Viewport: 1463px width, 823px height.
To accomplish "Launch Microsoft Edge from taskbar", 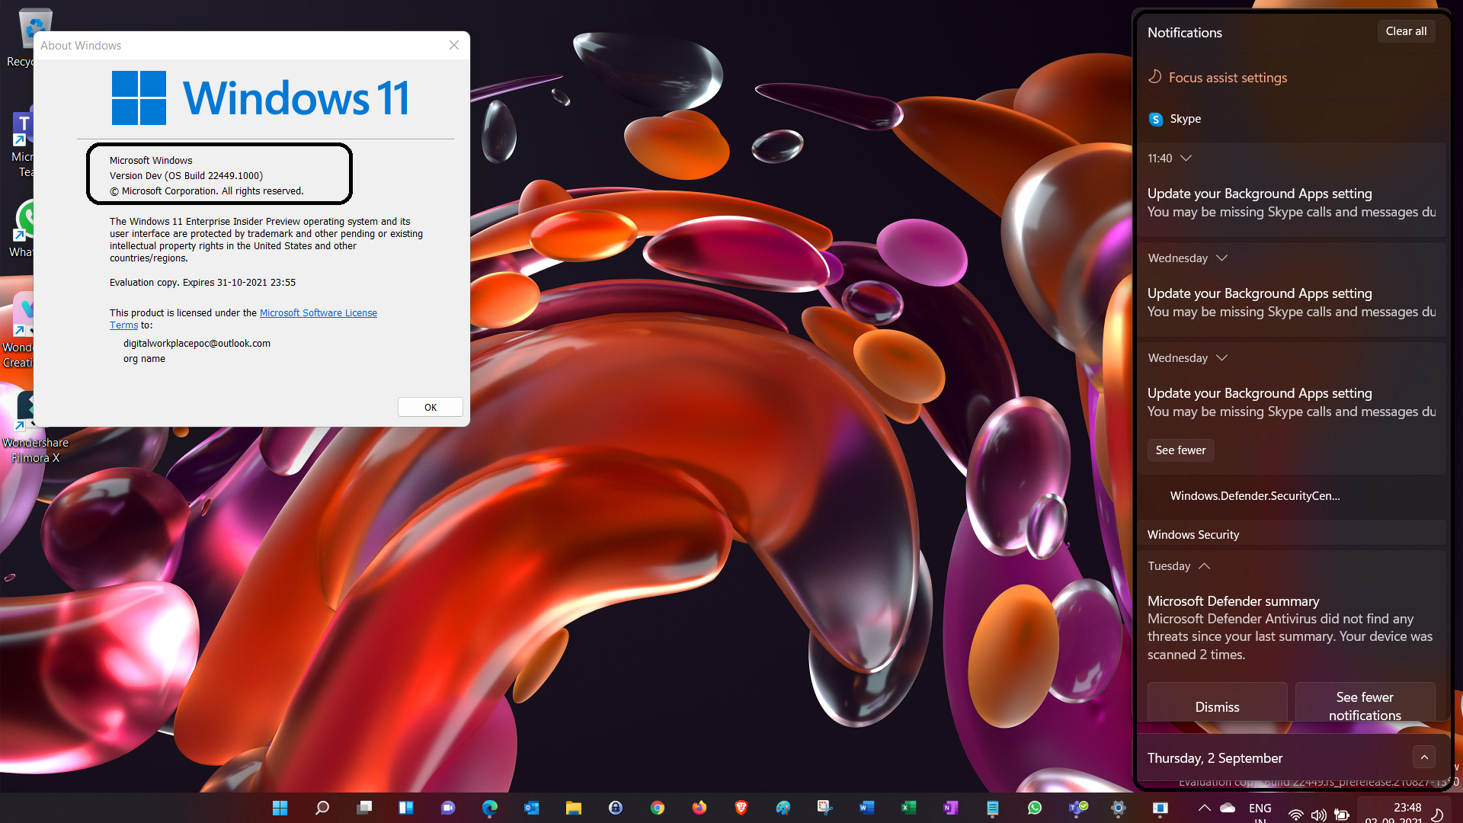I will [490, 808].
